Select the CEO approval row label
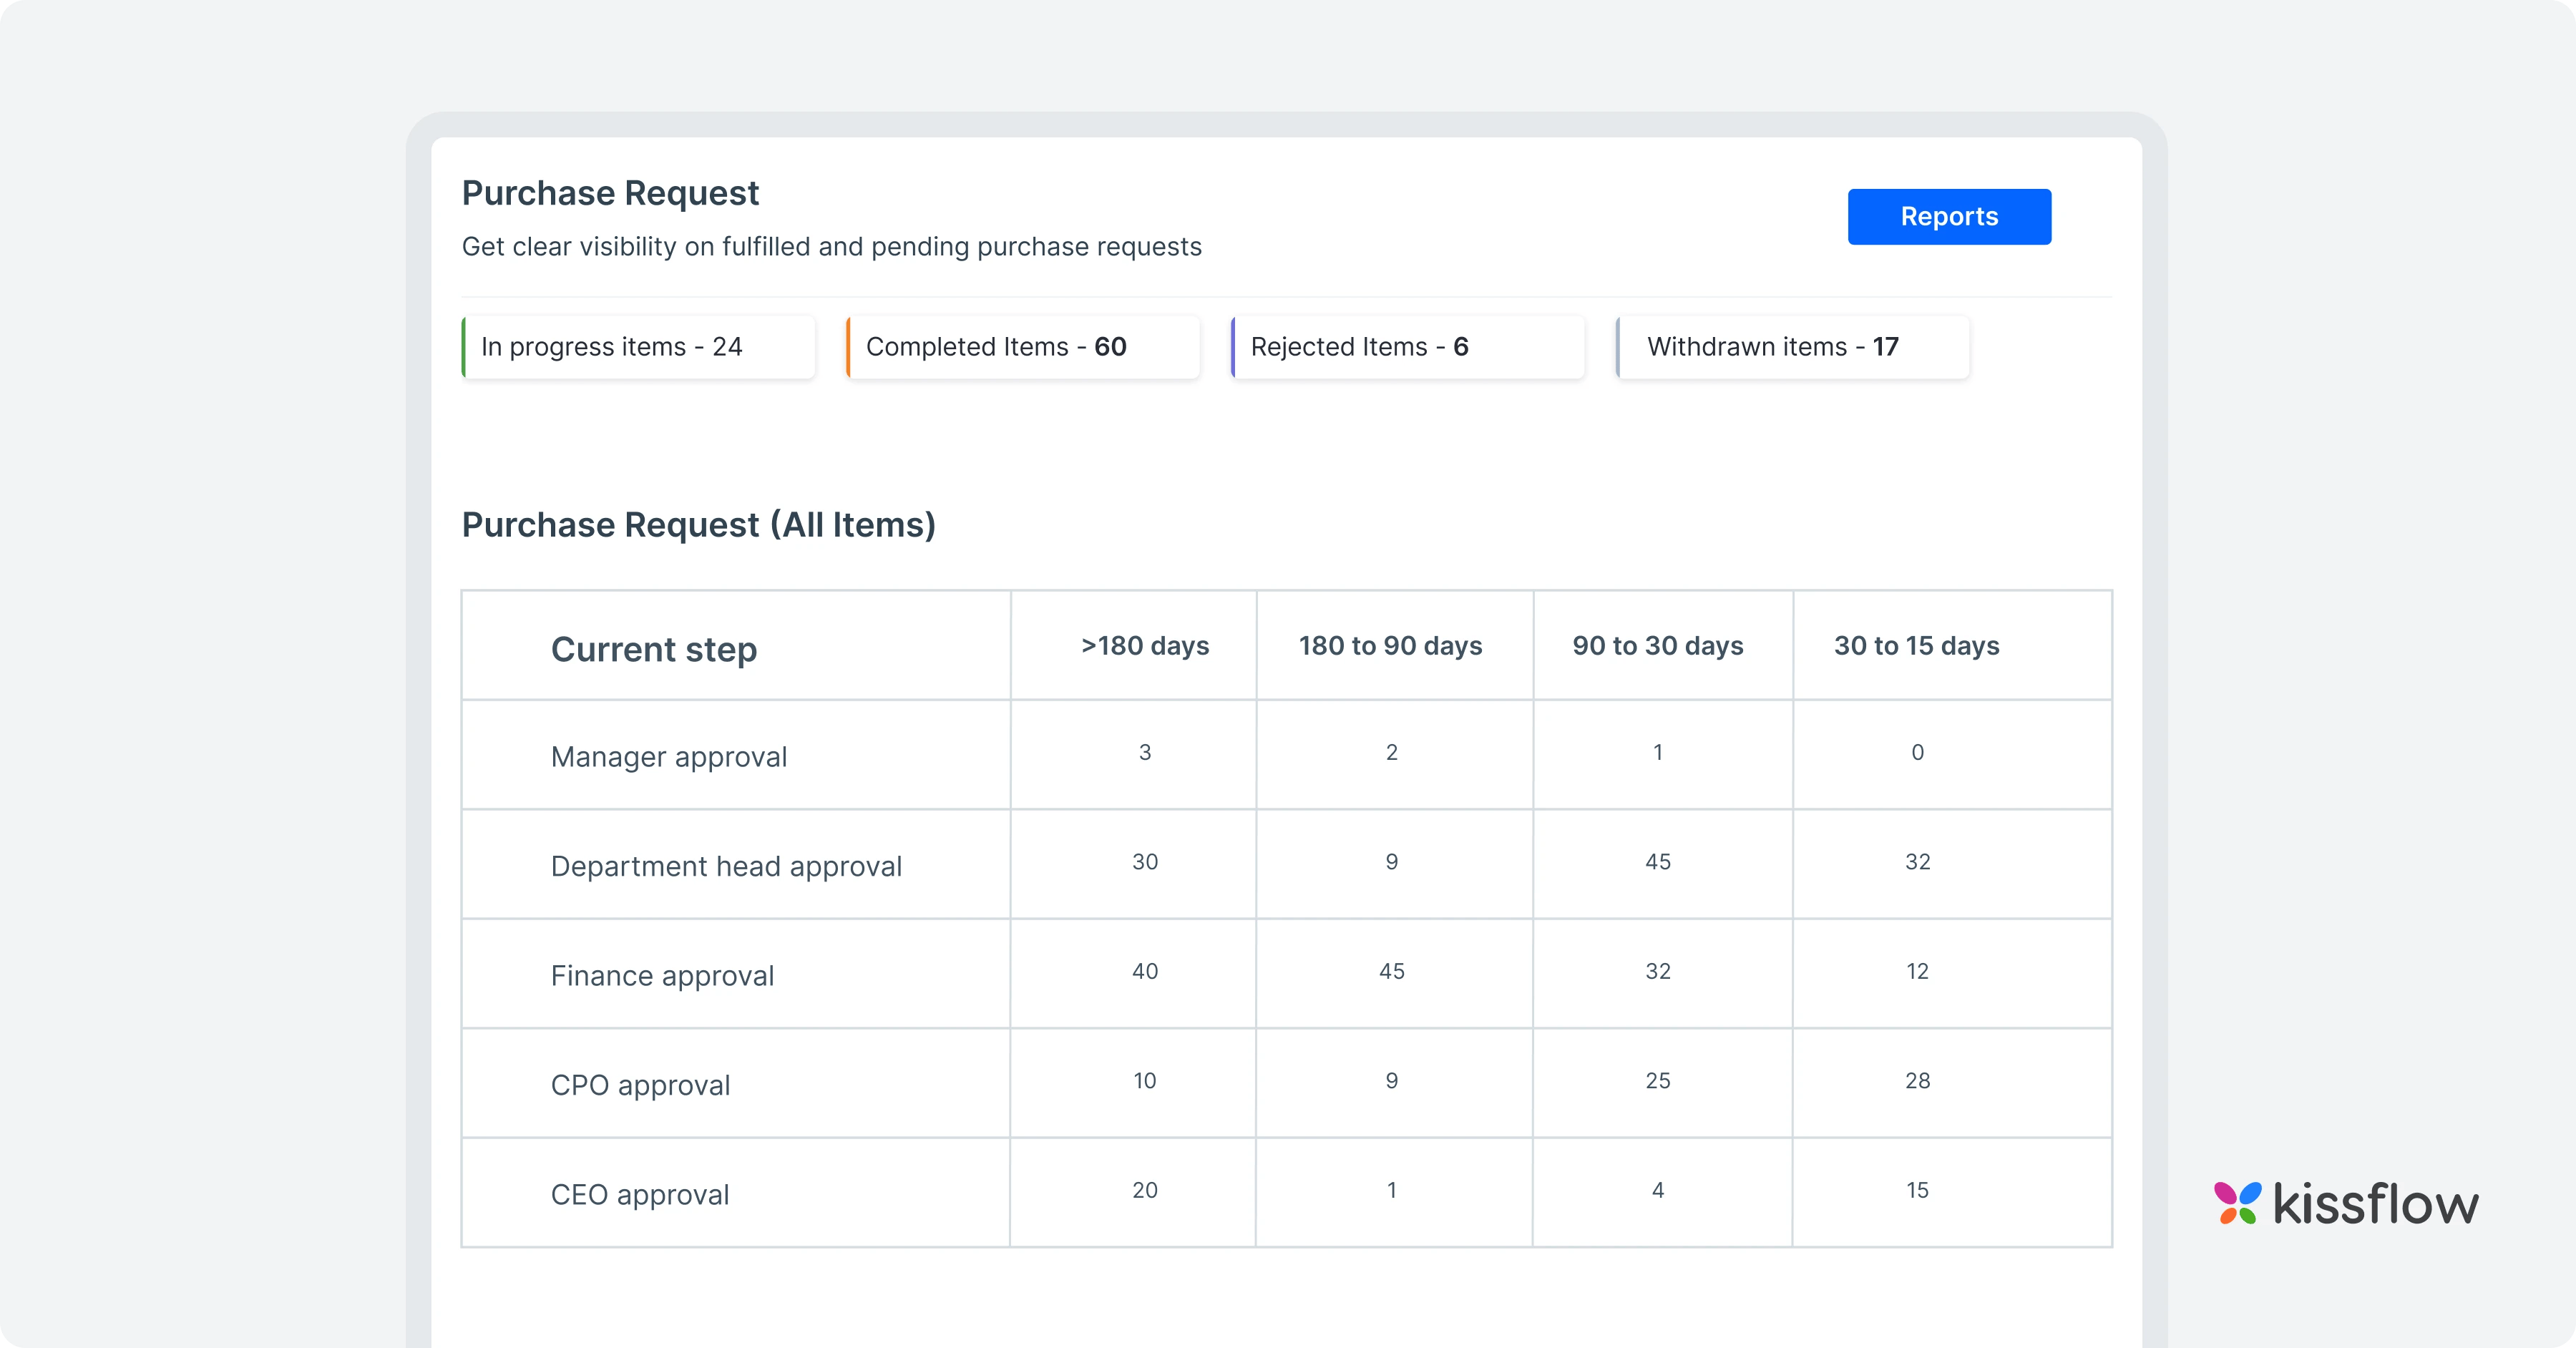 click(640, 1195)
